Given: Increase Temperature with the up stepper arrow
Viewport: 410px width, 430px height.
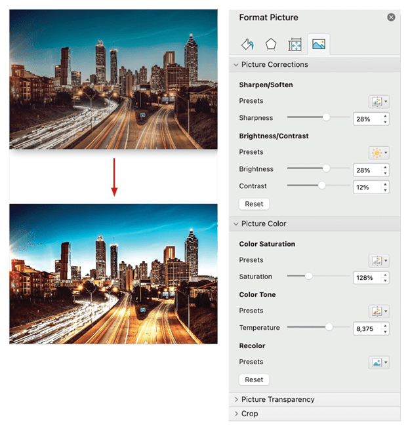Looking at the screenshot, I should 385,326.
